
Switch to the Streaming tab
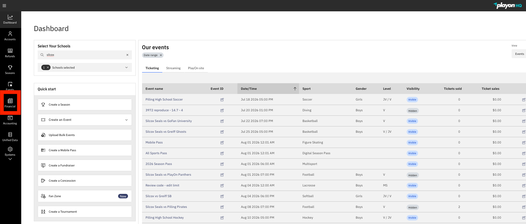[173, 68]
